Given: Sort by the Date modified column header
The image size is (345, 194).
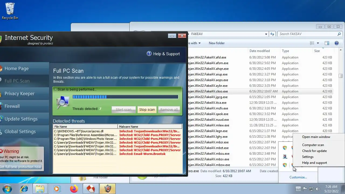Looking at the screenshot, I should click(x=264, y=51).
